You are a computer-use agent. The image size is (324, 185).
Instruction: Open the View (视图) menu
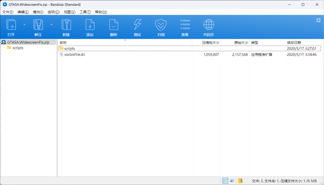(70, 12)
